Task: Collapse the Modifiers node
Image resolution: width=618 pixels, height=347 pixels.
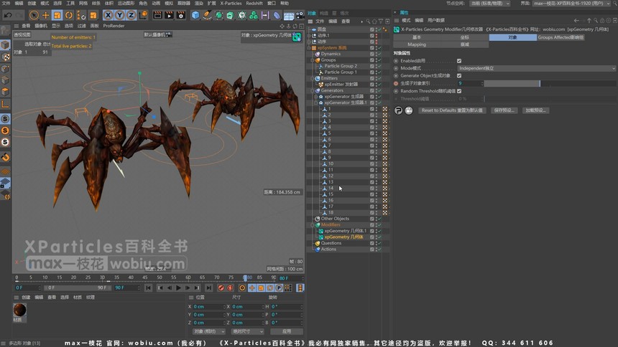Action: click(312, 224)
